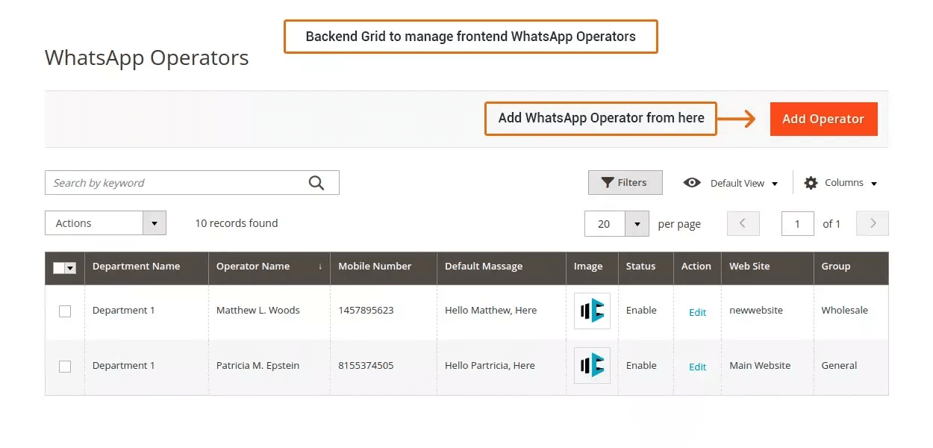Go to the next page arrow

point(873,223)
